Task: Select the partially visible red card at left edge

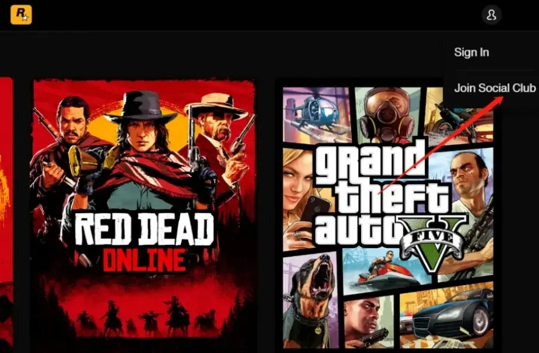Action: click(x=6, y=212)
